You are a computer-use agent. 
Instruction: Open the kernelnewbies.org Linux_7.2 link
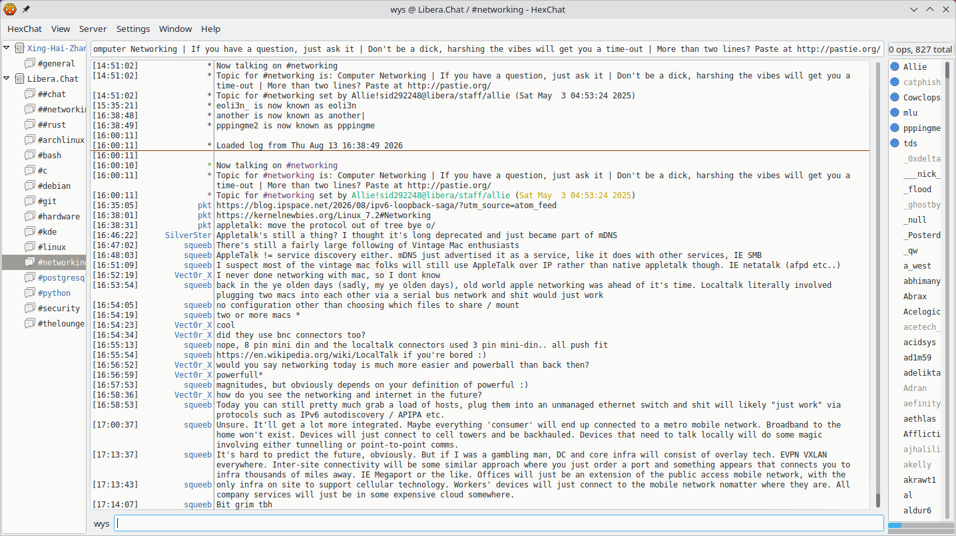[324, 215]
